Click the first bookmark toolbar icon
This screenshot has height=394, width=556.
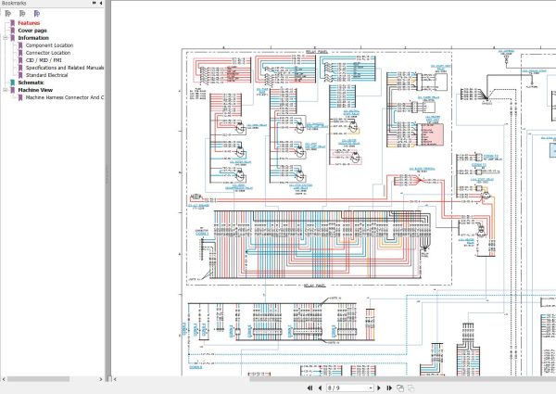click(7, 14)
